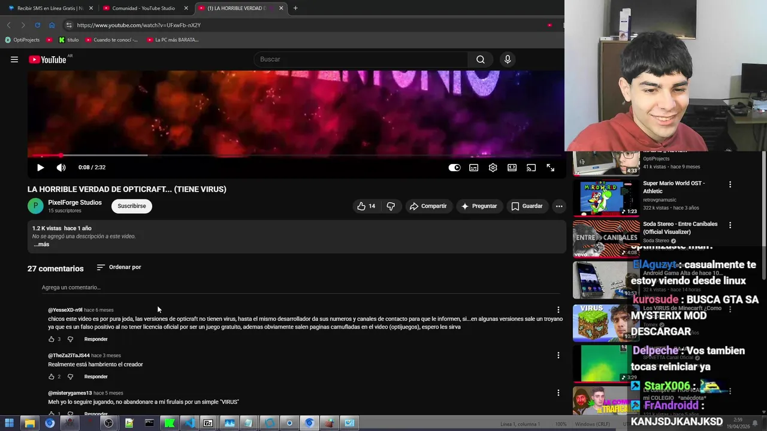This screenshot has width=767, height=431.
Task: Open the La PC más BARATA bookmark
Action: tap(173, 40)
